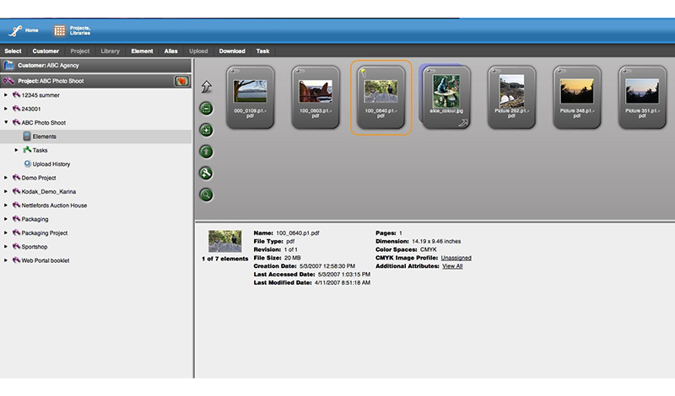Viewport: 675px width, 396px height.
Task: Click the file name 100_0640.p1.pdf in details
Action: click(298, 233)
